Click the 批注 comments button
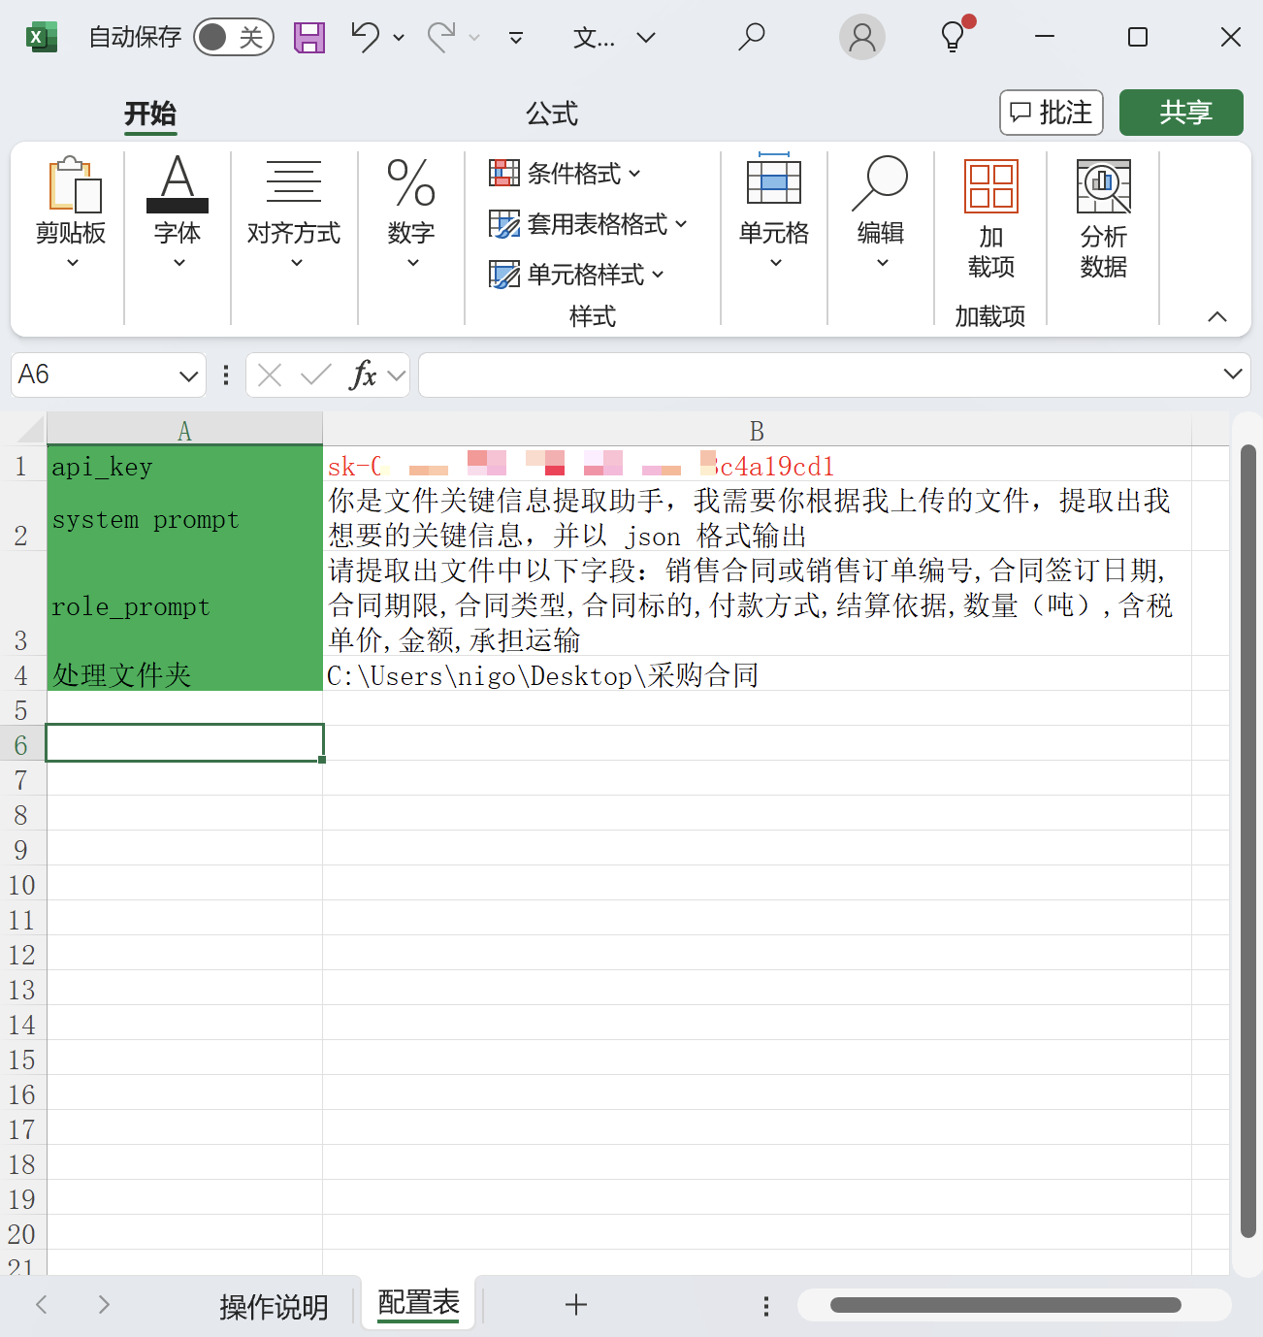 click(x=1052, y=113)
